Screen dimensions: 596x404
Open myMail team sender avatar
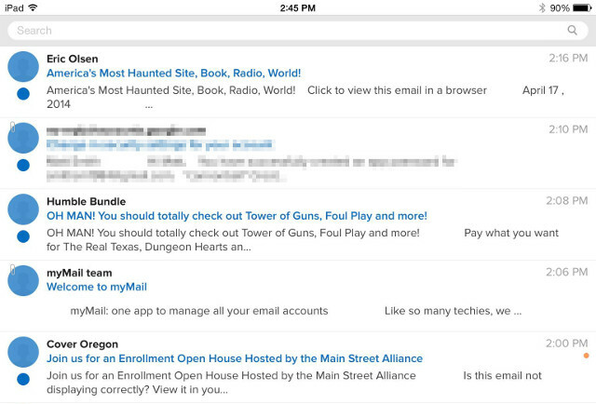[23, 281]
